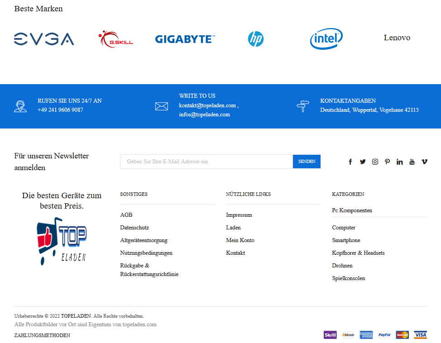Open the Twitter social icon
The image size is (441, 343).
click(x=363, y=162)
